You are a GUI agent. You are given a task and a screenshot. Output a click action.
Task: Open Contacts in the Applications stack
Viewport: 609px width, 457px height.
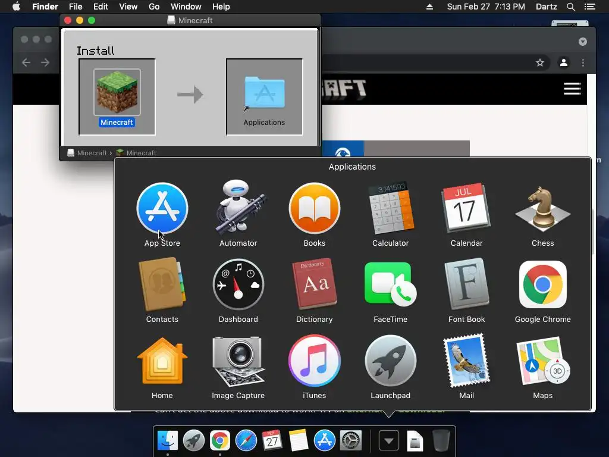tap(162, 284)
